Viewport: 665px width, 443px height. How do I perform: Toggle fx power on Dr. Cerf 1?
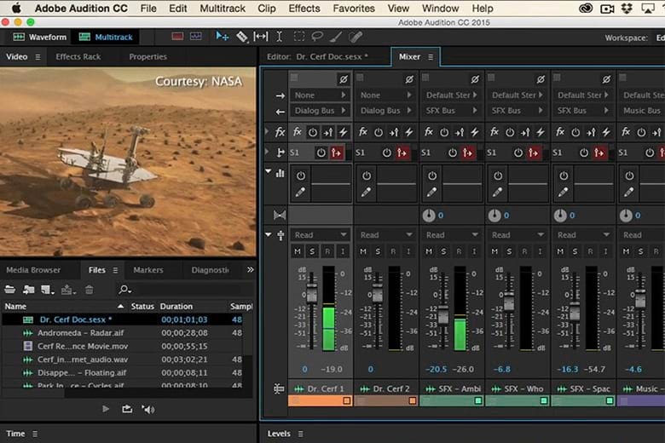pyautogui.click(x=313, y=132)
